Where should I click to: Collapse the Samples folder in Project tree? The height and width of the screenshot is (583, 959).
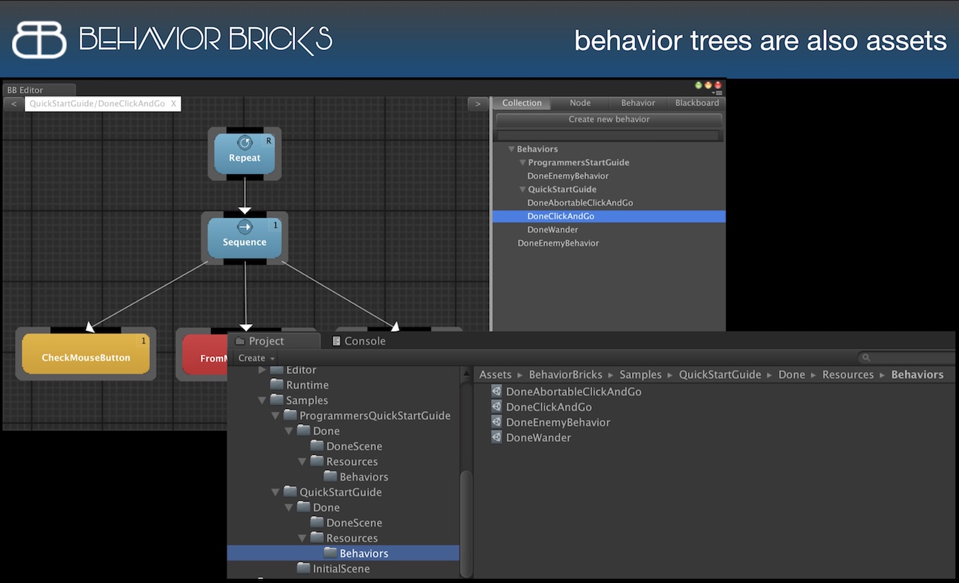[262, 400]
